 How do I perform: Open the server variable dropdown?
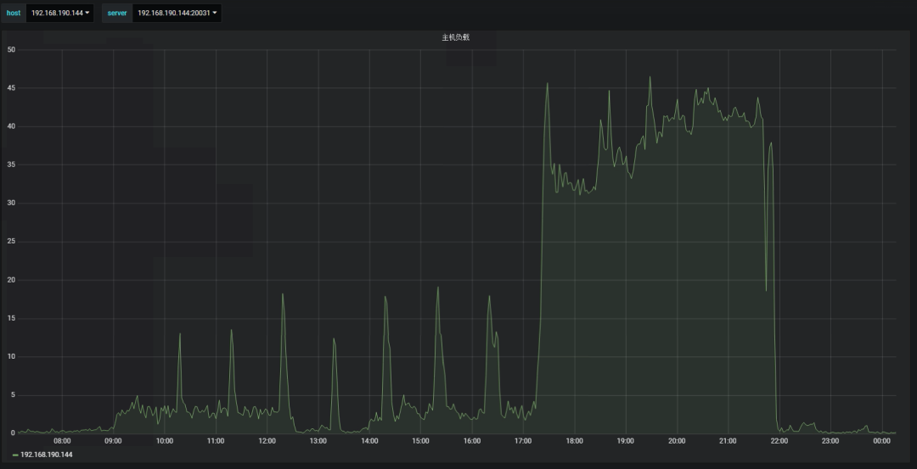[x=177, y=13]
